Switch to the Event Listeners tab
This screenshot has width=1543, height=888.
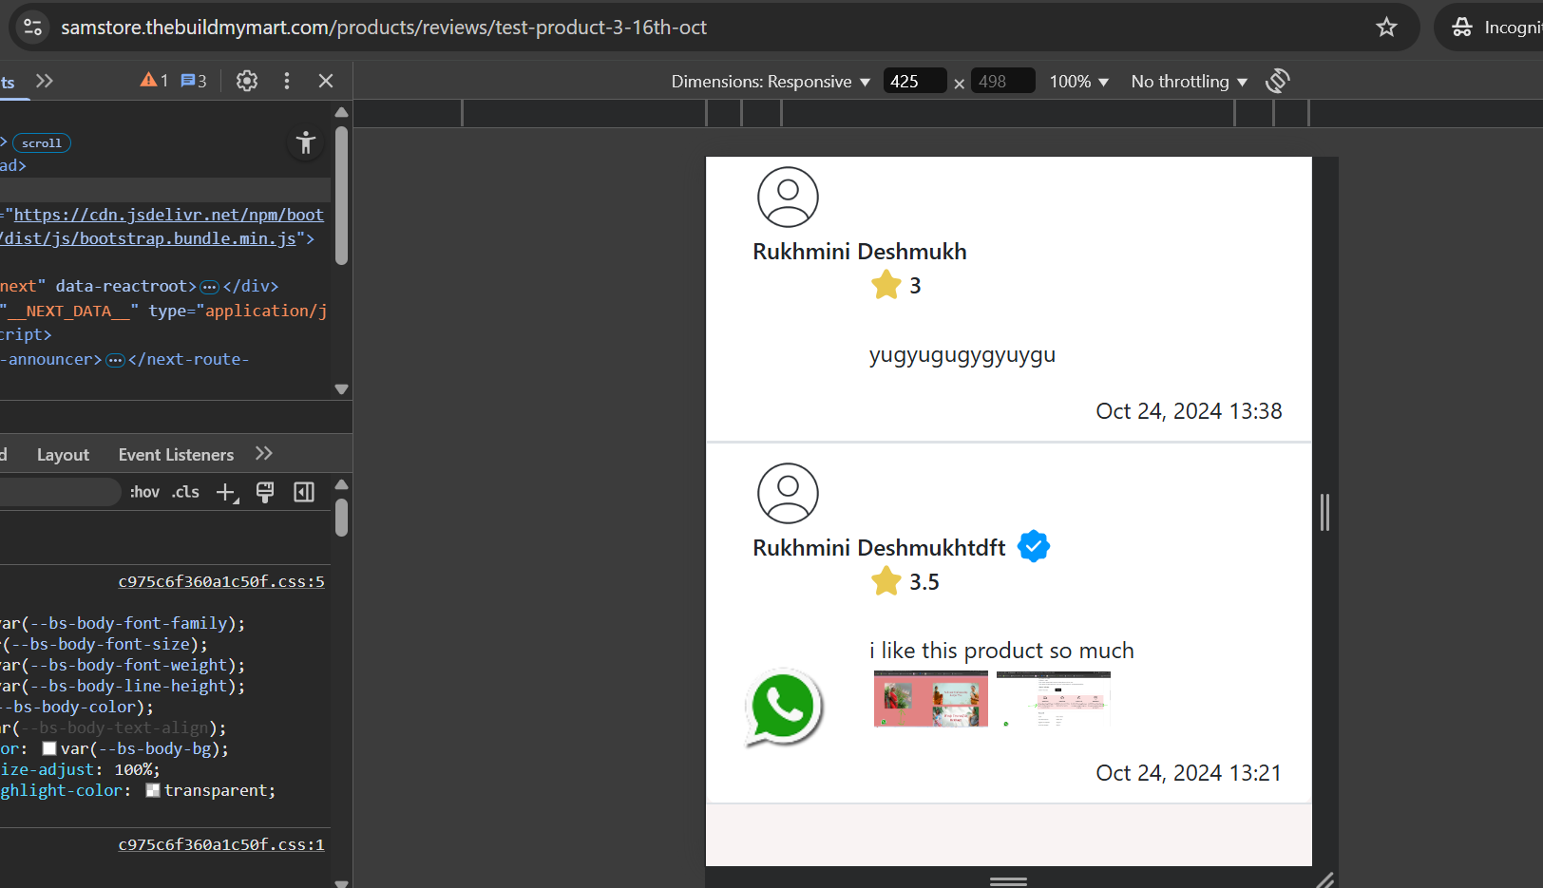(x=176, y=455)
